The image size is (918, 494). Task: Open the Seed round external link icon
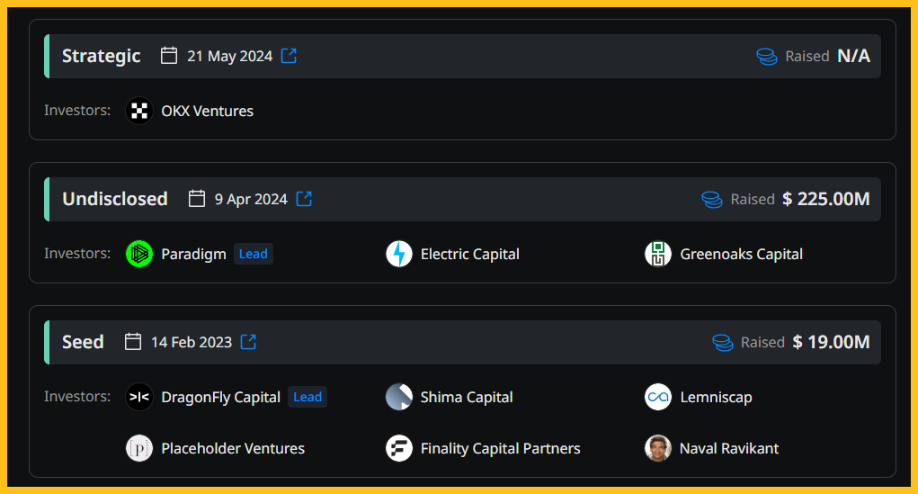[248, 342]
